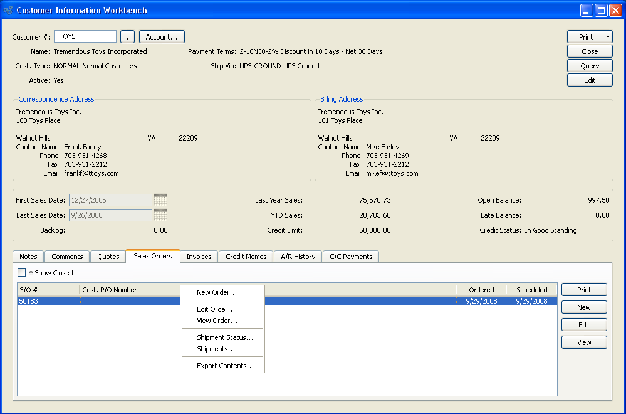The image size is (626, 414).
Task: Enable the Show Closed checkbox
Action: coord(22,273)
